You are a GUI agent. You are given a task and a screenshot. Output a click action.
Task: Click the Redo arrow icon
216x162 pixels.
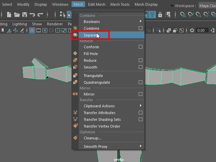pos(40,15)
